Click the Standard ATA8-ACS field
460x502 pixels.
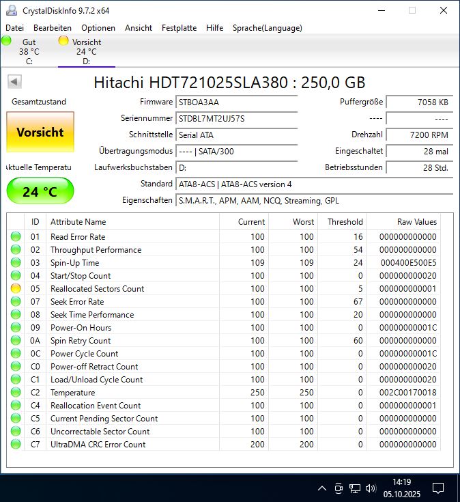(314, 184)
